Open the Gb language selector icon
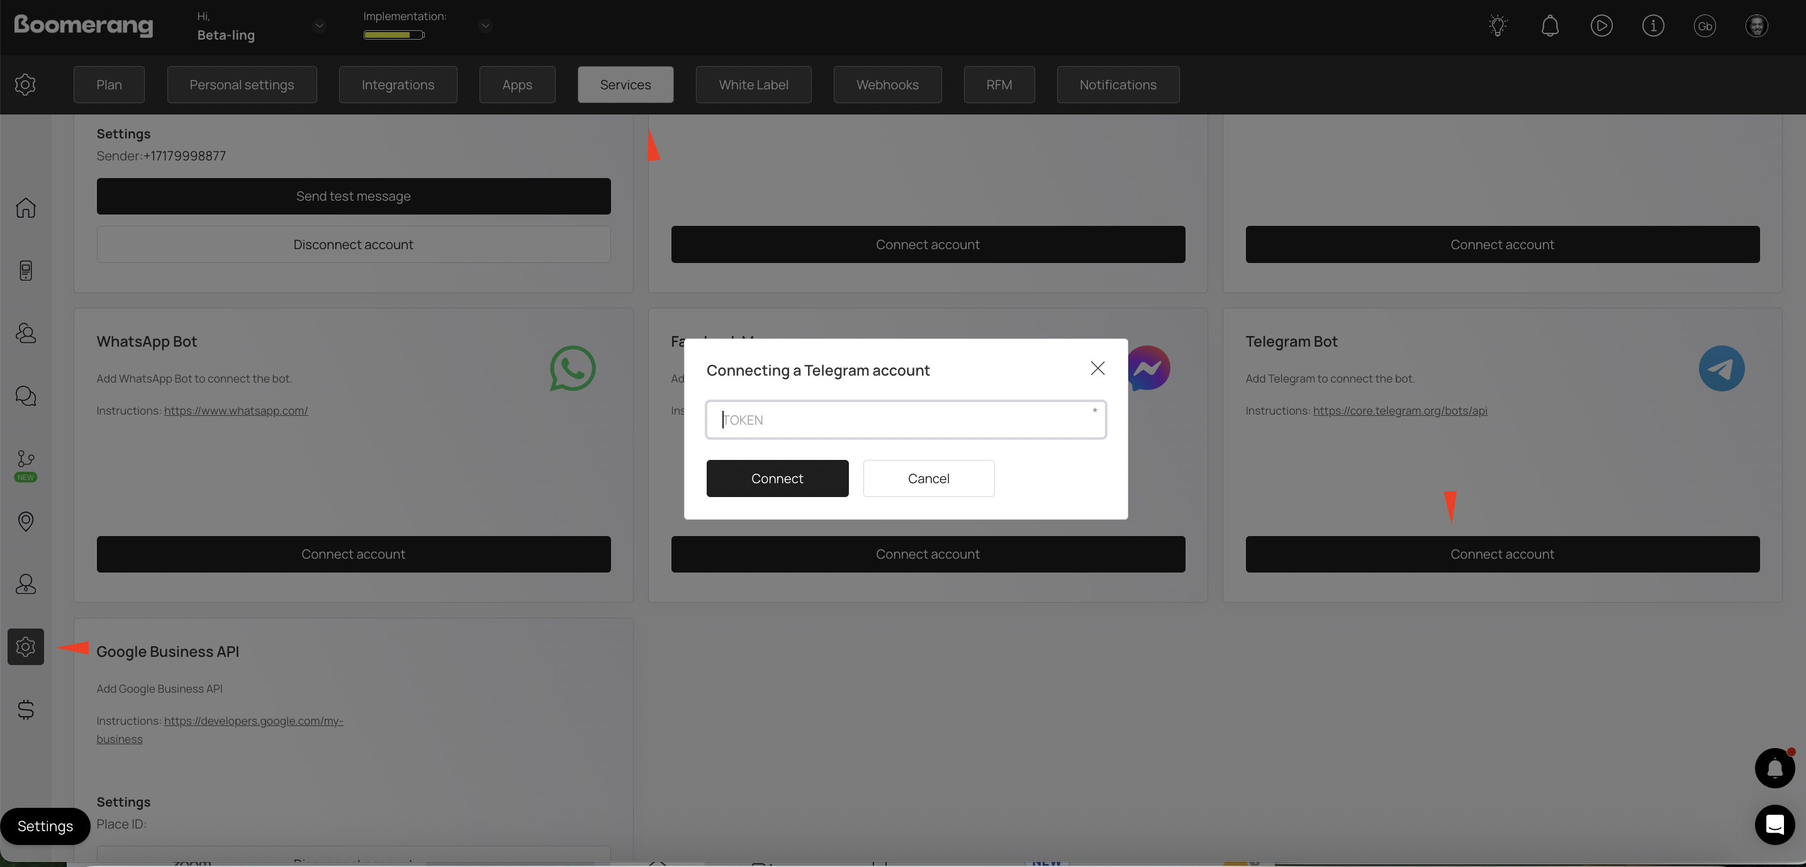This screenshot has width=1806, height=867. [1704, 26]
